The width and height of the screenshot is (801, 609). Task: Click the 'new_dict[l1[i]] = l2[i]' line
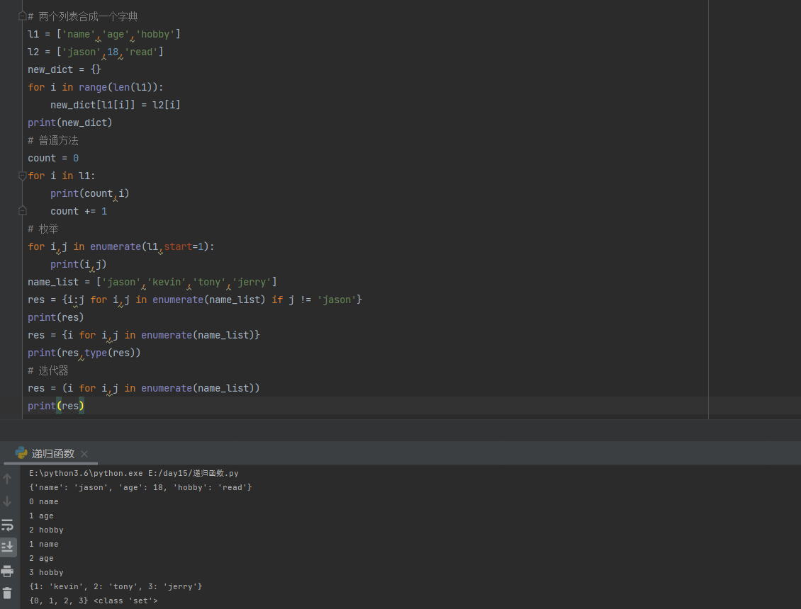116,105
